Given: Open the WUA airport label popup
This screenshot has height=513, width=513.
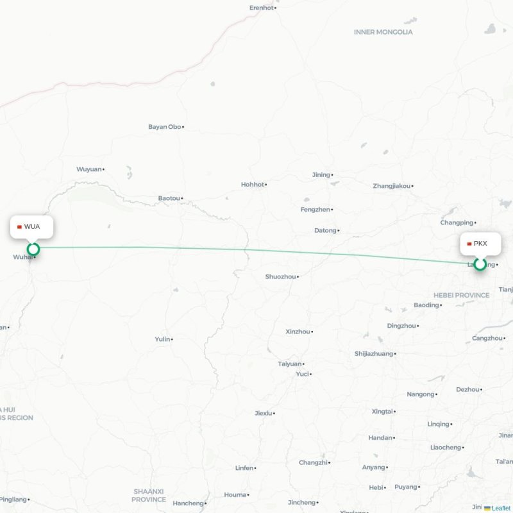Looking at the screenshot, I should click(31, 227).
